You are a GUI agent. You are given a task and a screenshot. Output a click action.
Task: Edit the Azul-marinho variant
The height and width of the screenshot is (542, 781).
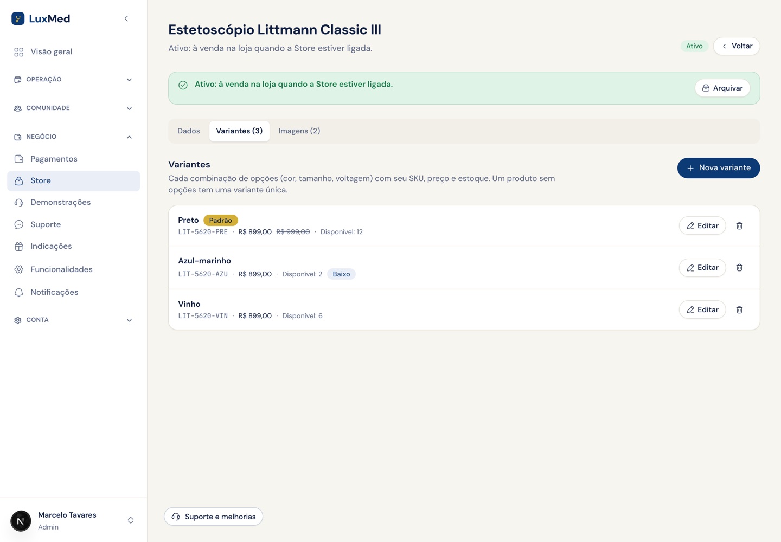pyautogui.click(x=702, y=268)
